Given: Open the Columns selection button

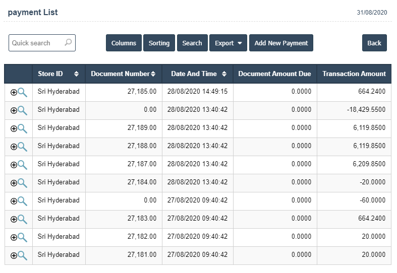Looking at the screenshot, I should [124, 43].
